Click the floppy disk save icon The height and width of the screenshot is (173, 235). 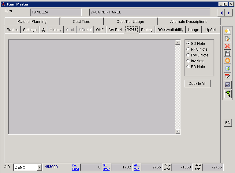pyautogui.click(x=227, y=53)
